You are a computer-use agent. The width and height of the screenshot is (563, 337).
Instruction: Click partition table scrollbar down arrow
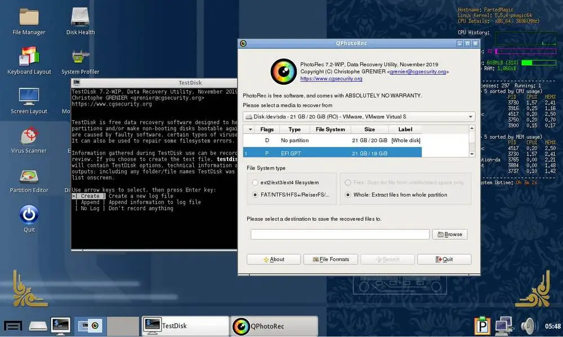[x=472, y=154]
